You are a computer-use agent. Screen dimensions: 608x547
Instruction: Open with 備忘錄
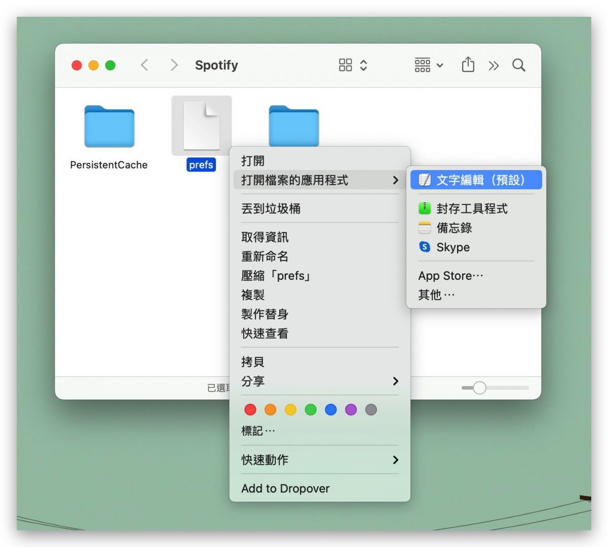pyautogui.click(x=476, y=228)
